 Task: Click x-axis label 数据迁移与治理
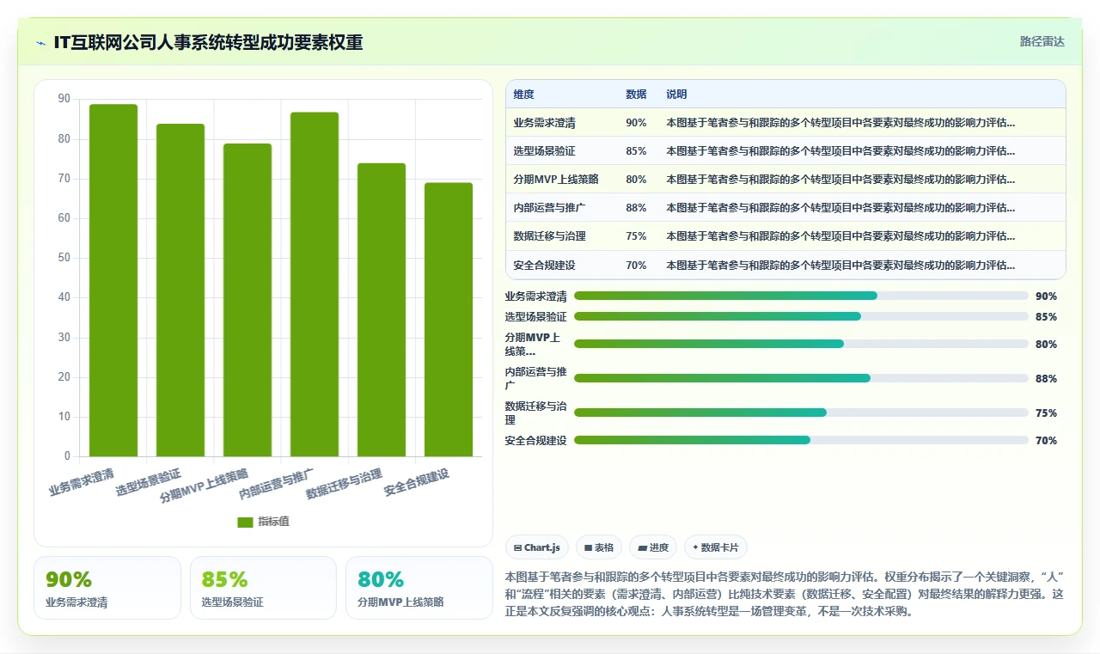344,484
